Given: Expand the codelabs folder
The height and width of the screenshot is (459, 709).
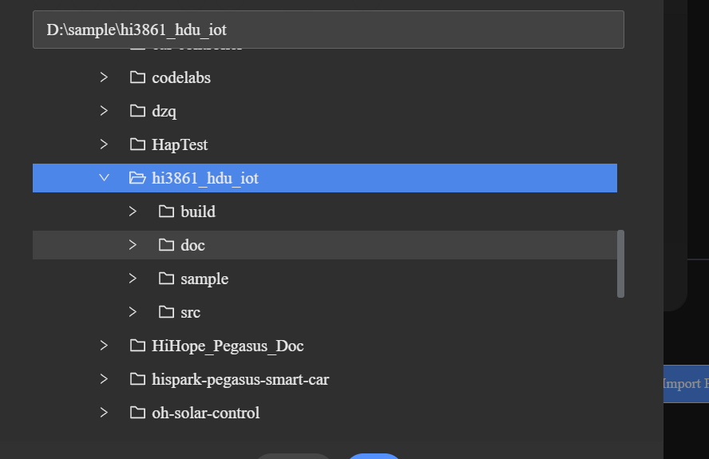Looking at the screenshot, I should [x=104, y=77].
